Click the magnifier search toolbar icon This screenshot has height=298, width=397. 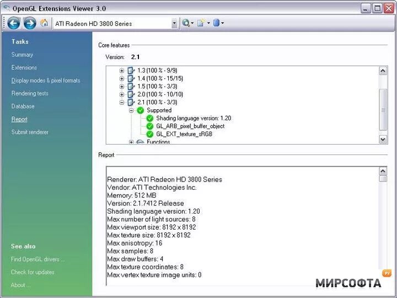(186, 23)
